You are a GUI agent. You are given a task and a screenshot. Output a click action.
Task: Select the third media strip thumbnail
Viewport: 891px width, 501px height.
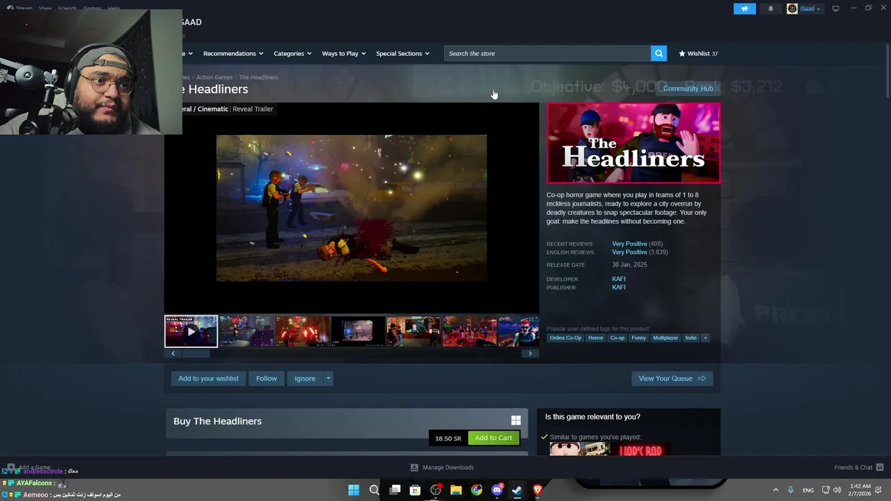[302, 331]
